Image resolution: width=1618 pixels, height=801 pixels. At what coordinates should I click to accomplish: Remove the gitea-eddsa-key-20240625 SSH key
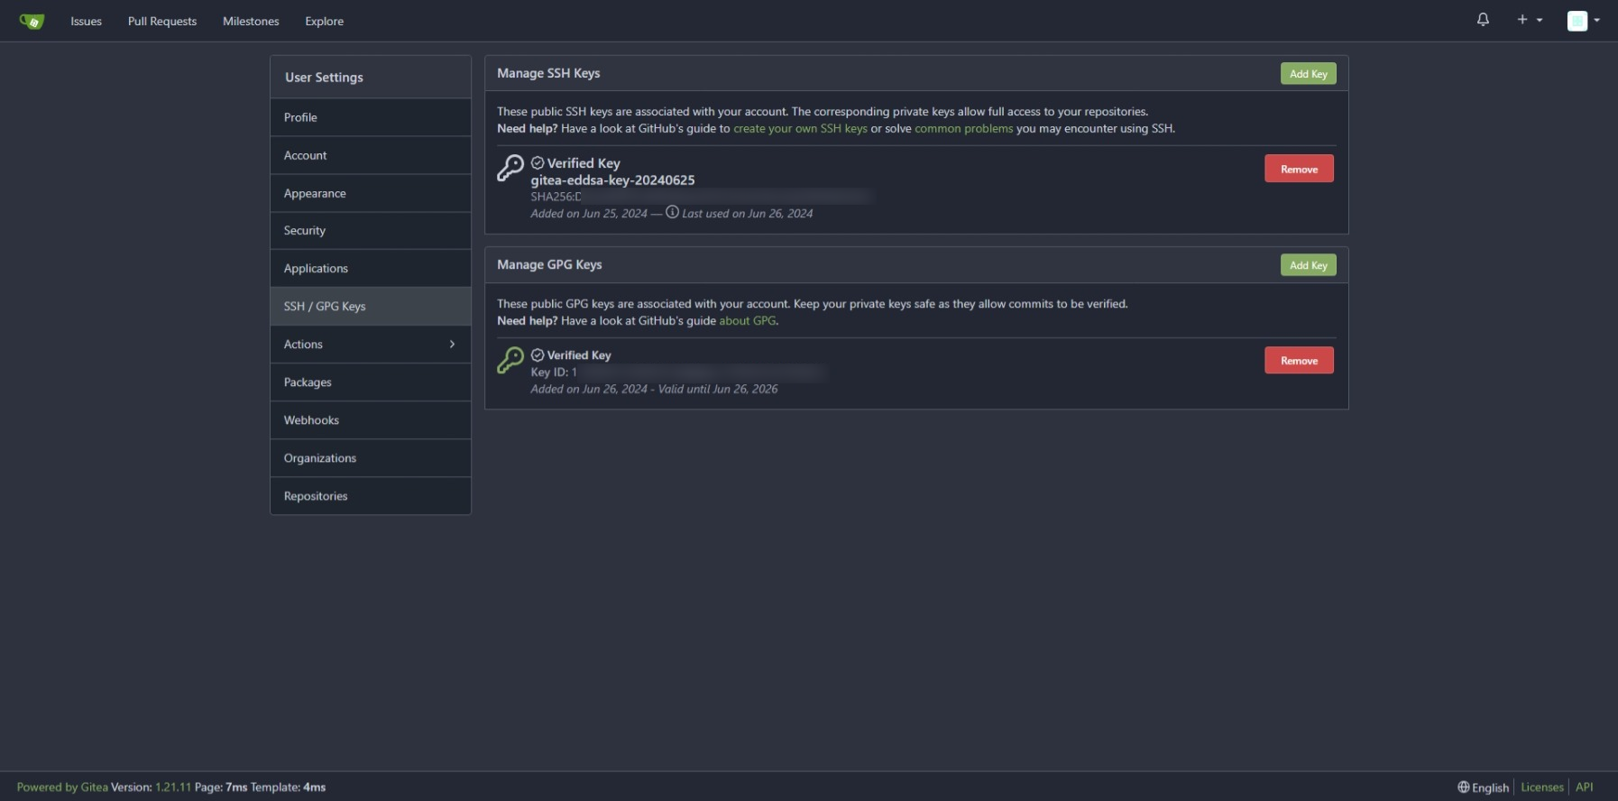1299,170
